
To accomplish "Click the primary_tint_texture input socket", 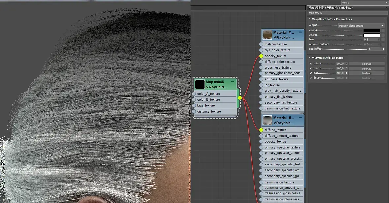I will click(x=261, y=97).
